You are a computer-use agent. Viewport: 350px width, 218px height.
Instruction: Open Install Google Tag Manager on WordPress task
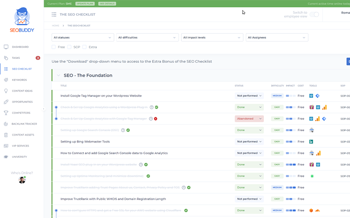(101, 95)
